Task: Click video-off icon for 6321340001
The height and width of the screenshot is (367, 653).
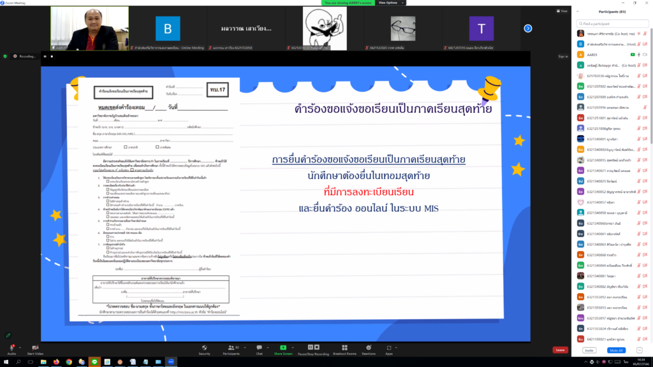Action: click(645, 139)
